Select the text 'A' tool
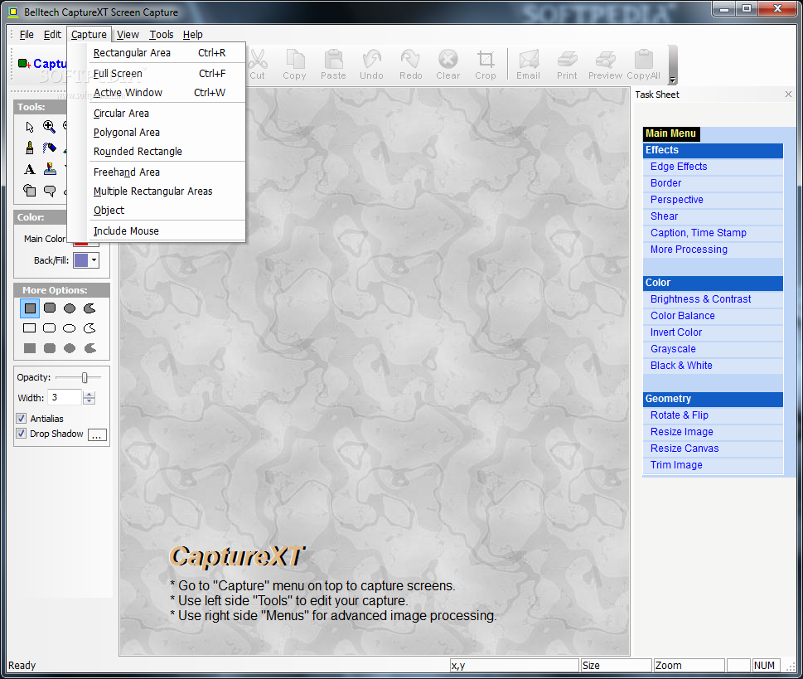 point(30,170)
